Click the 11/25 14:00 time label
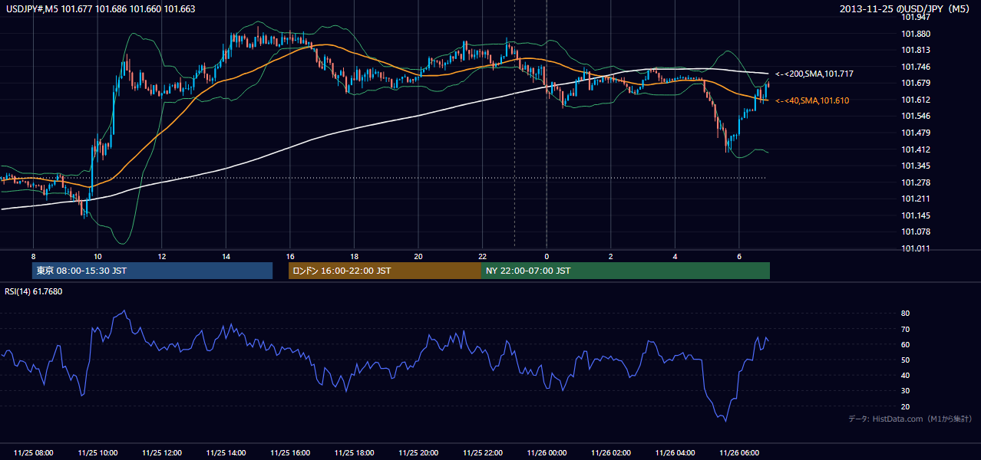981x460 pixels. point(226,452)
